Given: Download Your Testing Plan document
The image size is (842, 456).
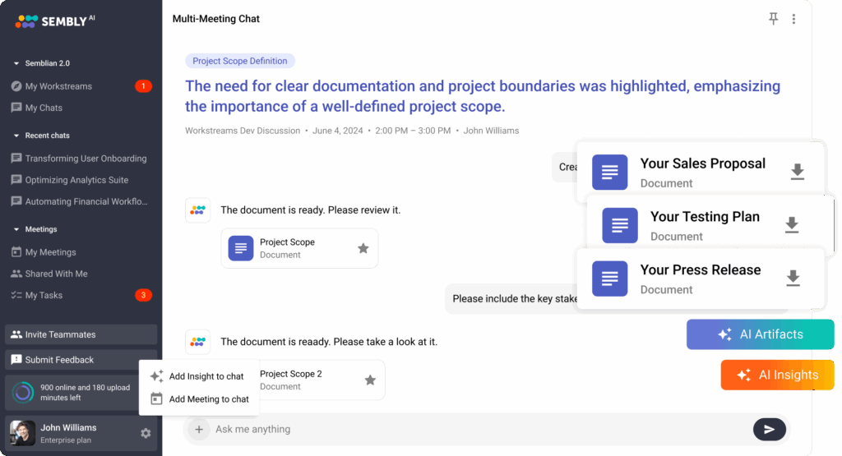Looking at the screenshot, I should [x=792, y=225].
